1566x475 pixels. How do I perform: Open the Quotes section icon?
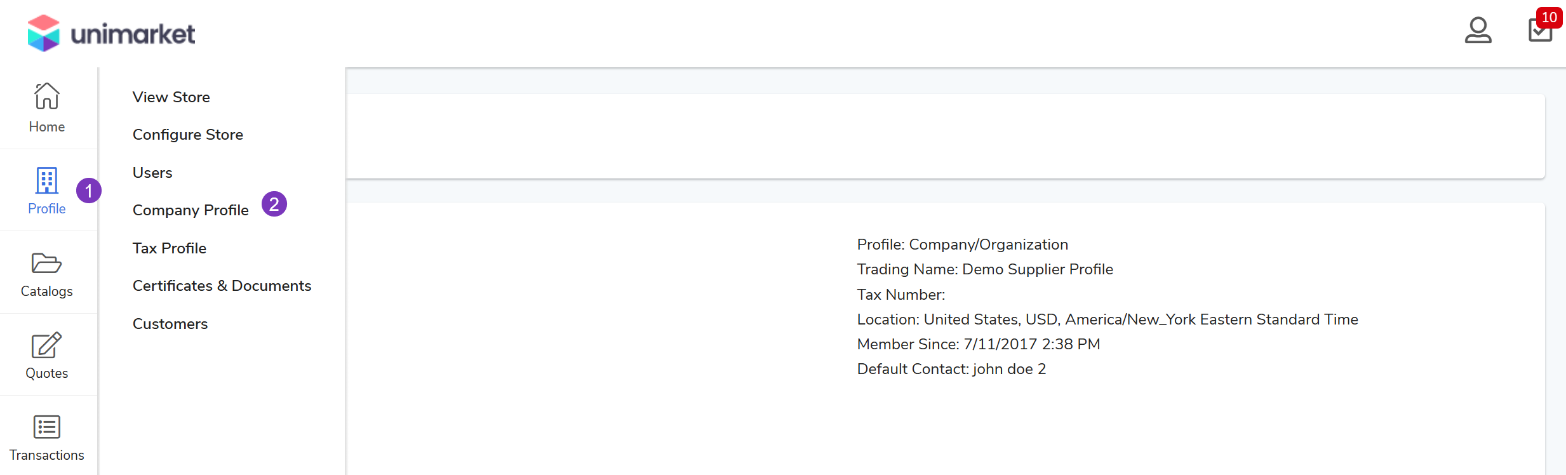[x=47, y=345]
